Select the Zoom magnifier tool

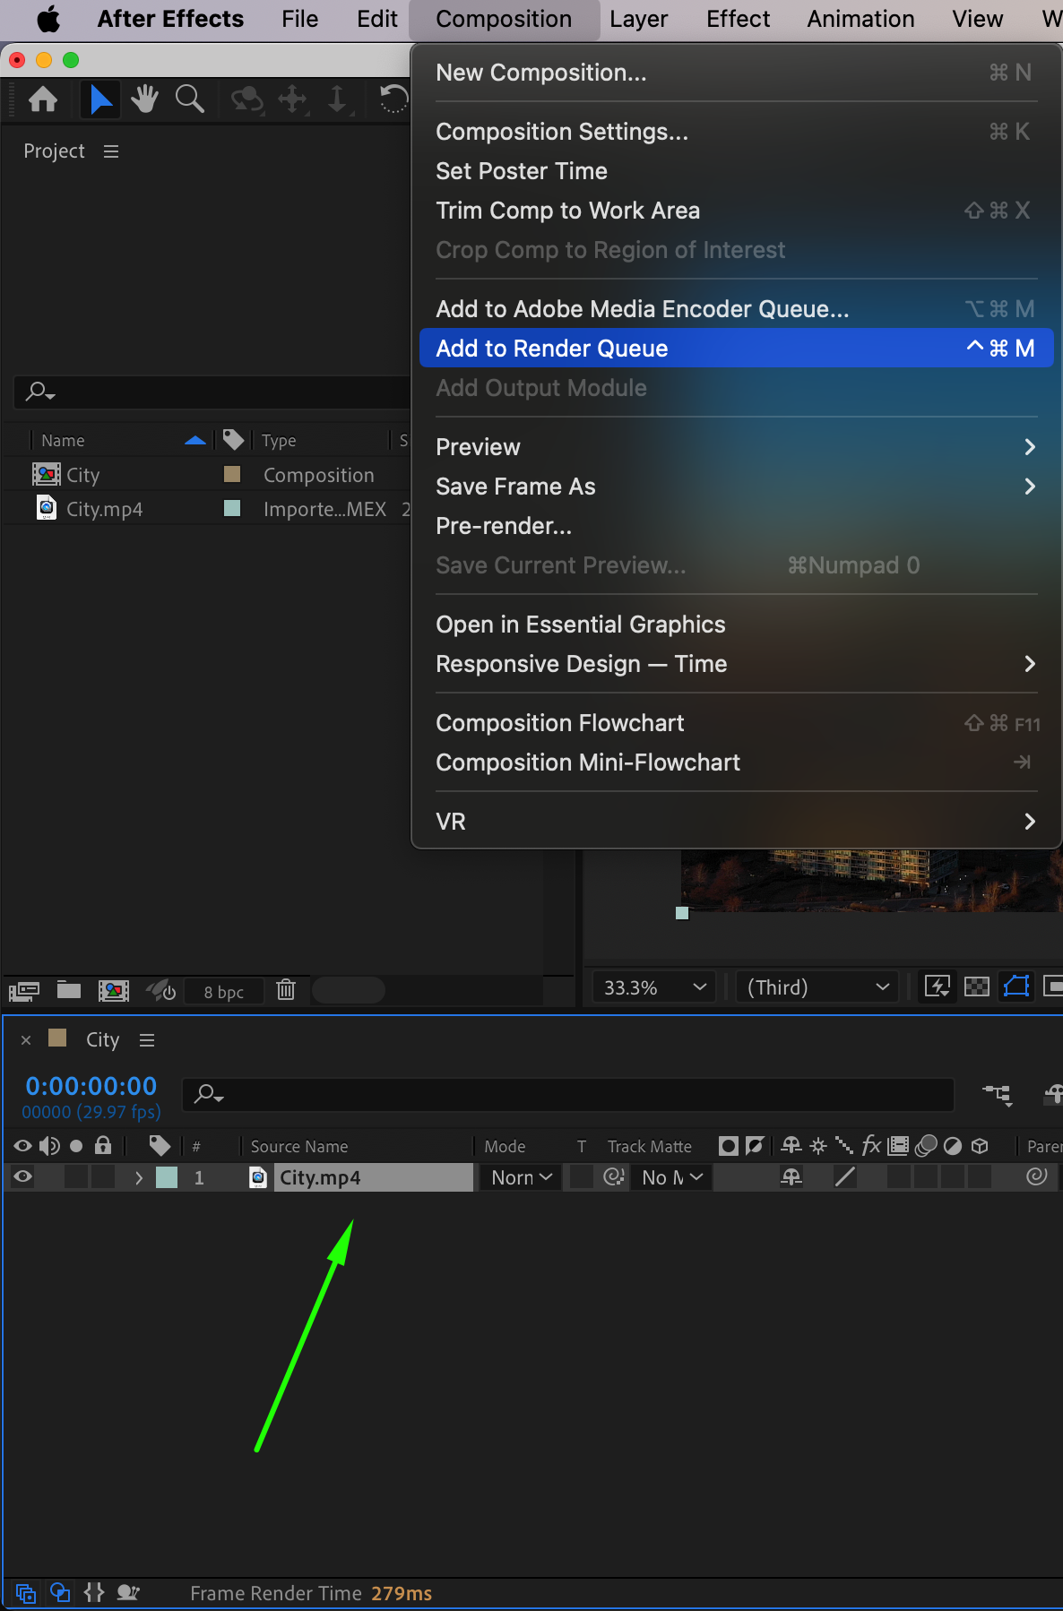pyautogui.click(x=189, y=99)
